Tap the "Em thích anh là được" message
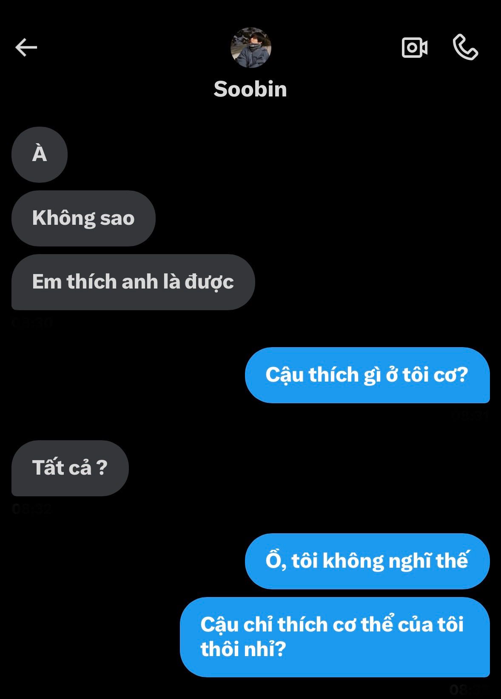 click(133, 282)
